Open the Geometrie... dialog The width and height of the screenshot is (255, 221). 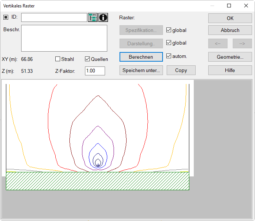point(230,57)
